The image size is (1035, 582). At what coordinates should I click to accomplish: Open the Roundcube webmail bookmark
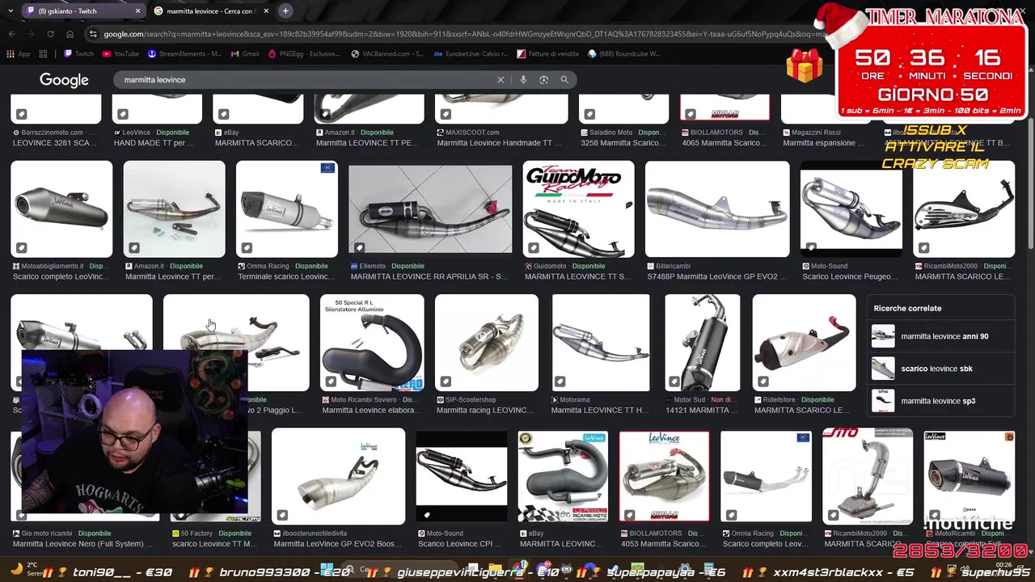coord(624,54)
